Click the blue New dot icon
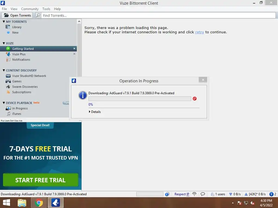Viewport: 278px width, 208px height. [8, 32]
